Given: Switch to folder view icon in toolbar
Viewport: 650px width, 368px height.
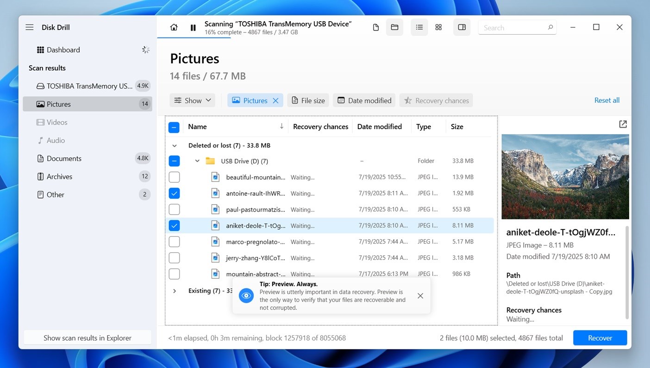Looking at the screenshot, I should [x=394, y=28].
